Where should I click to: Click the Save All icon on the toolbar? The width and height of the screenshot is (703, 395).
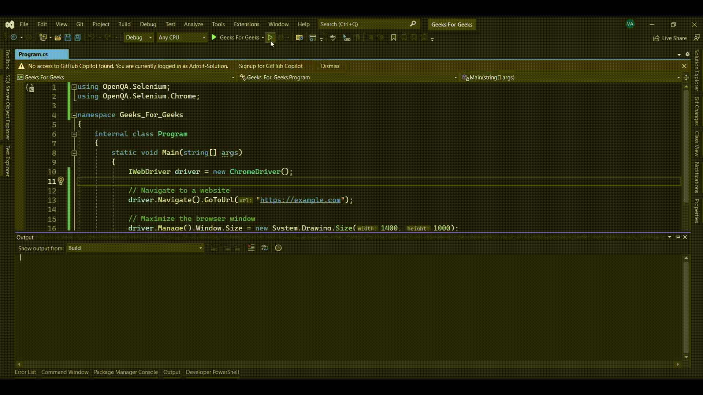[78, 37]
